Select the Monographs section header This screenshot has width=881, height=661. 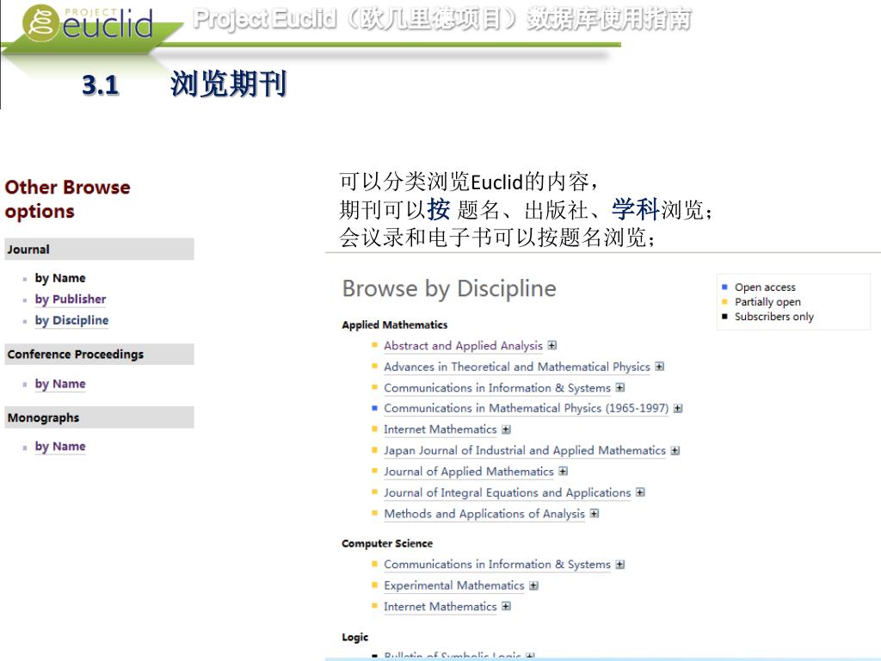(100, 417)
